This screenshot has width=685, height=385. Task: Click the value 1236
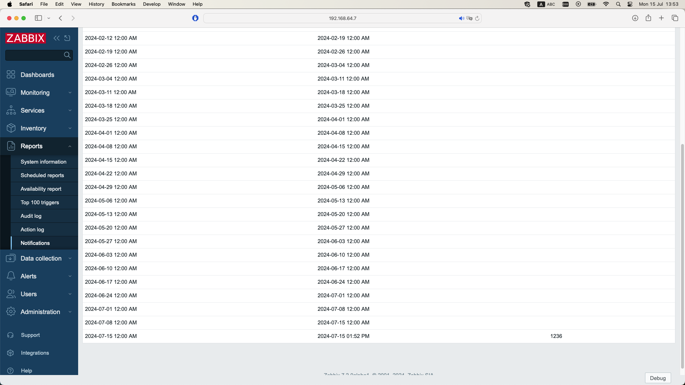coord(556,336)
